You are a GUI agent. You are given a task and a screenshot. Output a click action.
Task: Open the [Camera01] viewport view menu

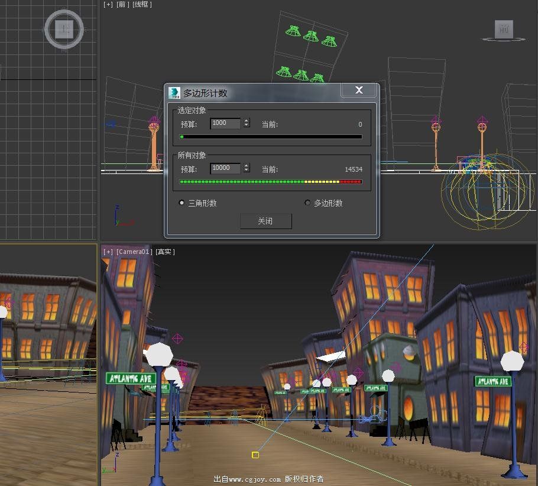[134, 252]
